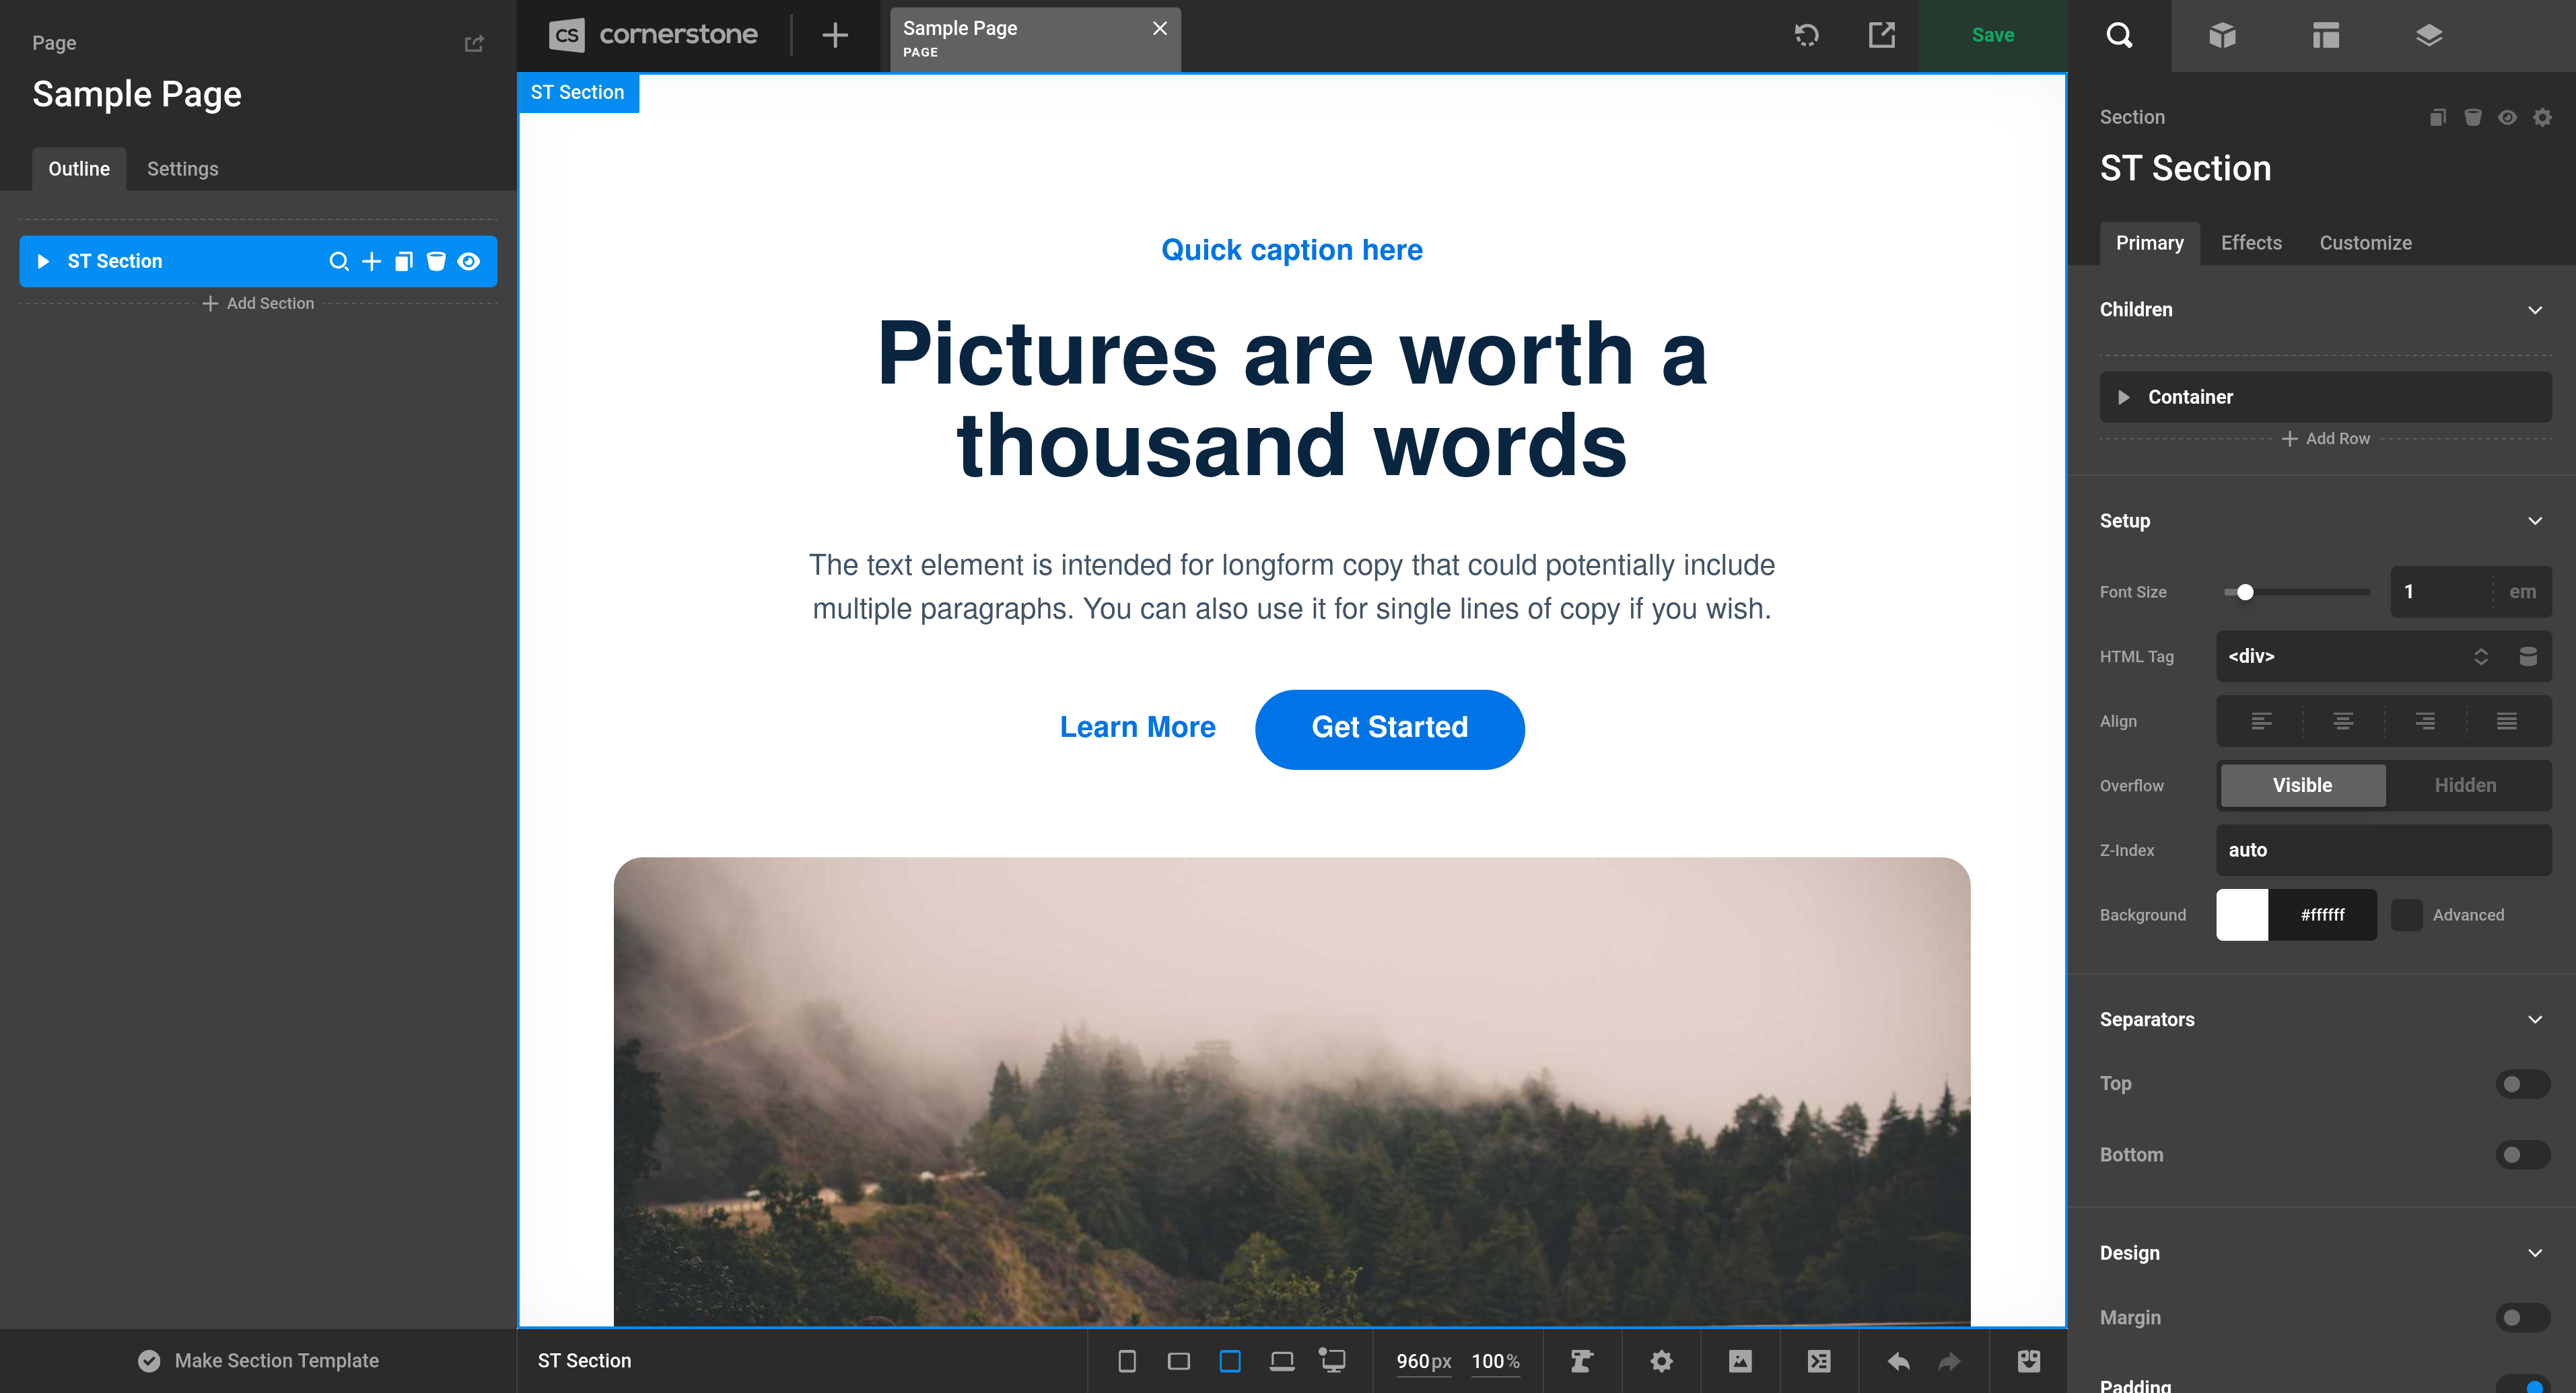Toggle ST Section visibility eye in outline
The width and height of the screenshot is (2576, 1393).
click(x=469, y=262)
